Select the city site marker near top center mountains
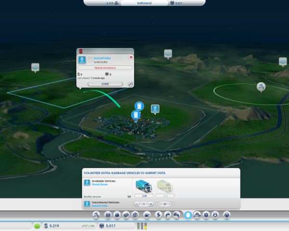 coord(168,54)
